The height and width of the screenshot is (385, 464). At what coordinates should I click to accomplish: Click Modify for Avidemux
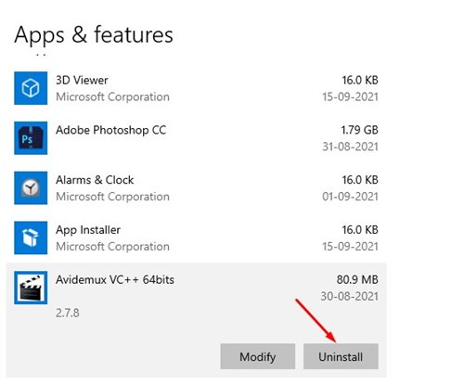258,356
